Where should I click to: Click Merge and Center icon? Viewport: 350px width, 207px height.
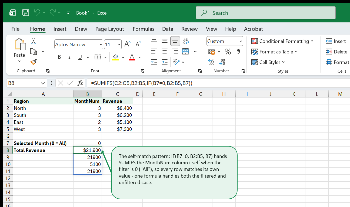tap(186, 51)
